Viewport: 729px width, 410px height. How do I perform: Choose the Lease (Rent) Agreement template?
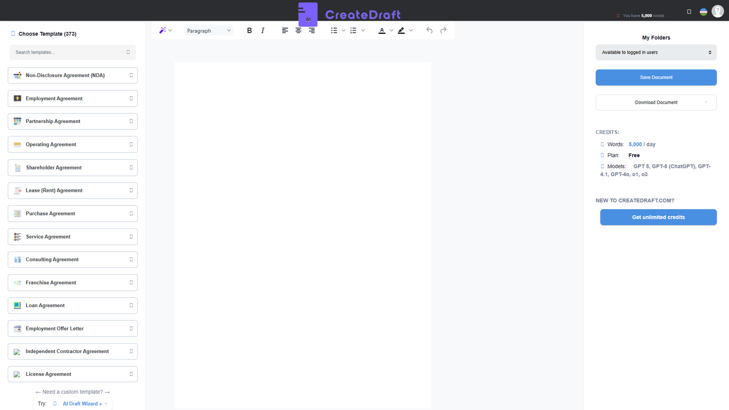pos(72,190)
